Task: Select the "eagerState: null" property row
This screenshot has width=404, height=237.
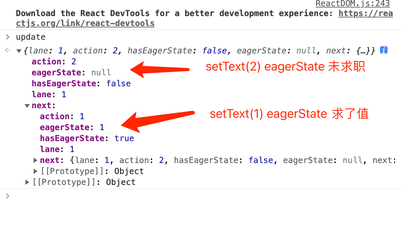Action: pyautogui.click(x=71, y=73)
